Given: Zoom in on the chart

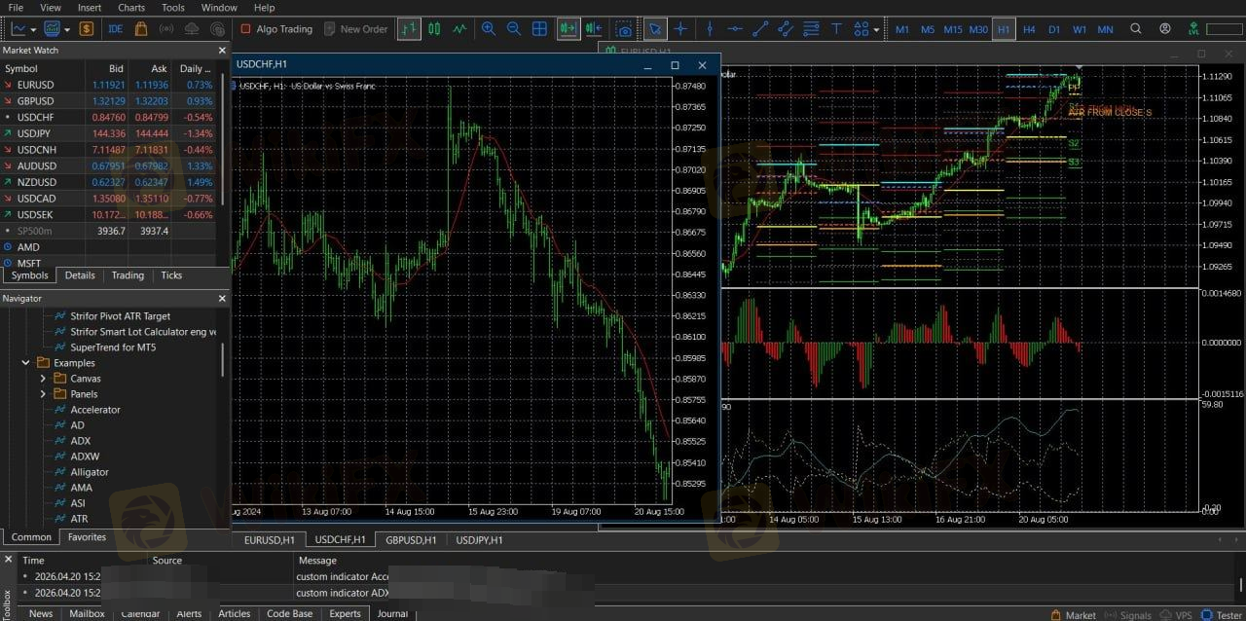Looking at the screenshot, I should coord(489,29).
